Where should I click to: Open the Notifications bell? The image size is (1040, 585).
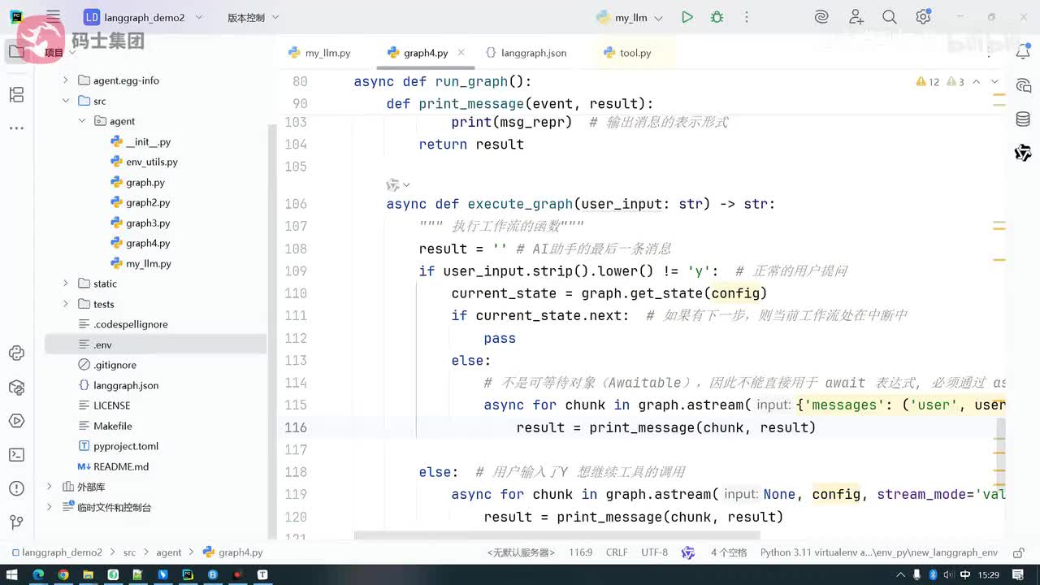pos(1023,53)
